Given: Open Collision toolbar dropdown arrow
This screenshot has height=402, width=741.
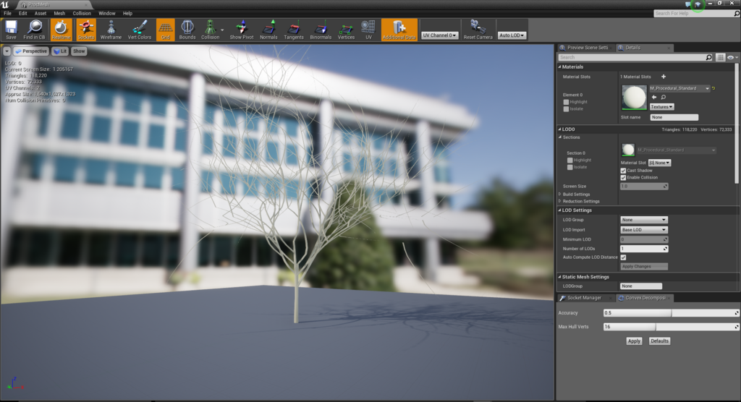Looking at the screenshot, I should click(223, 30).
